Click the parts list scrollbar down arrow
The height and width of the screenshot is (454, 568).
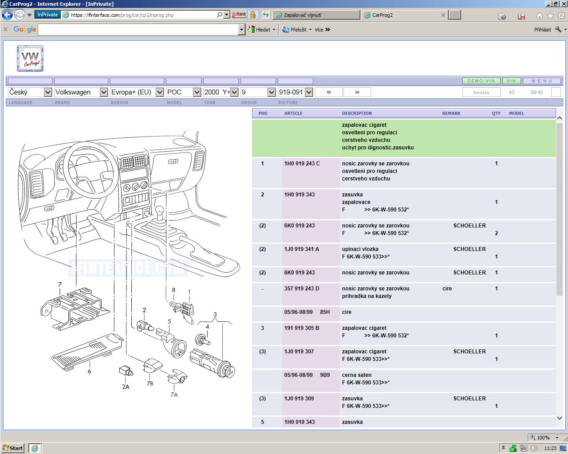tap(559, 418)
